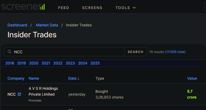This screenshot has width=206, height=110.
Task: Open the 111505 total results link
Action: pyautogui.click(x=175, y=52)
